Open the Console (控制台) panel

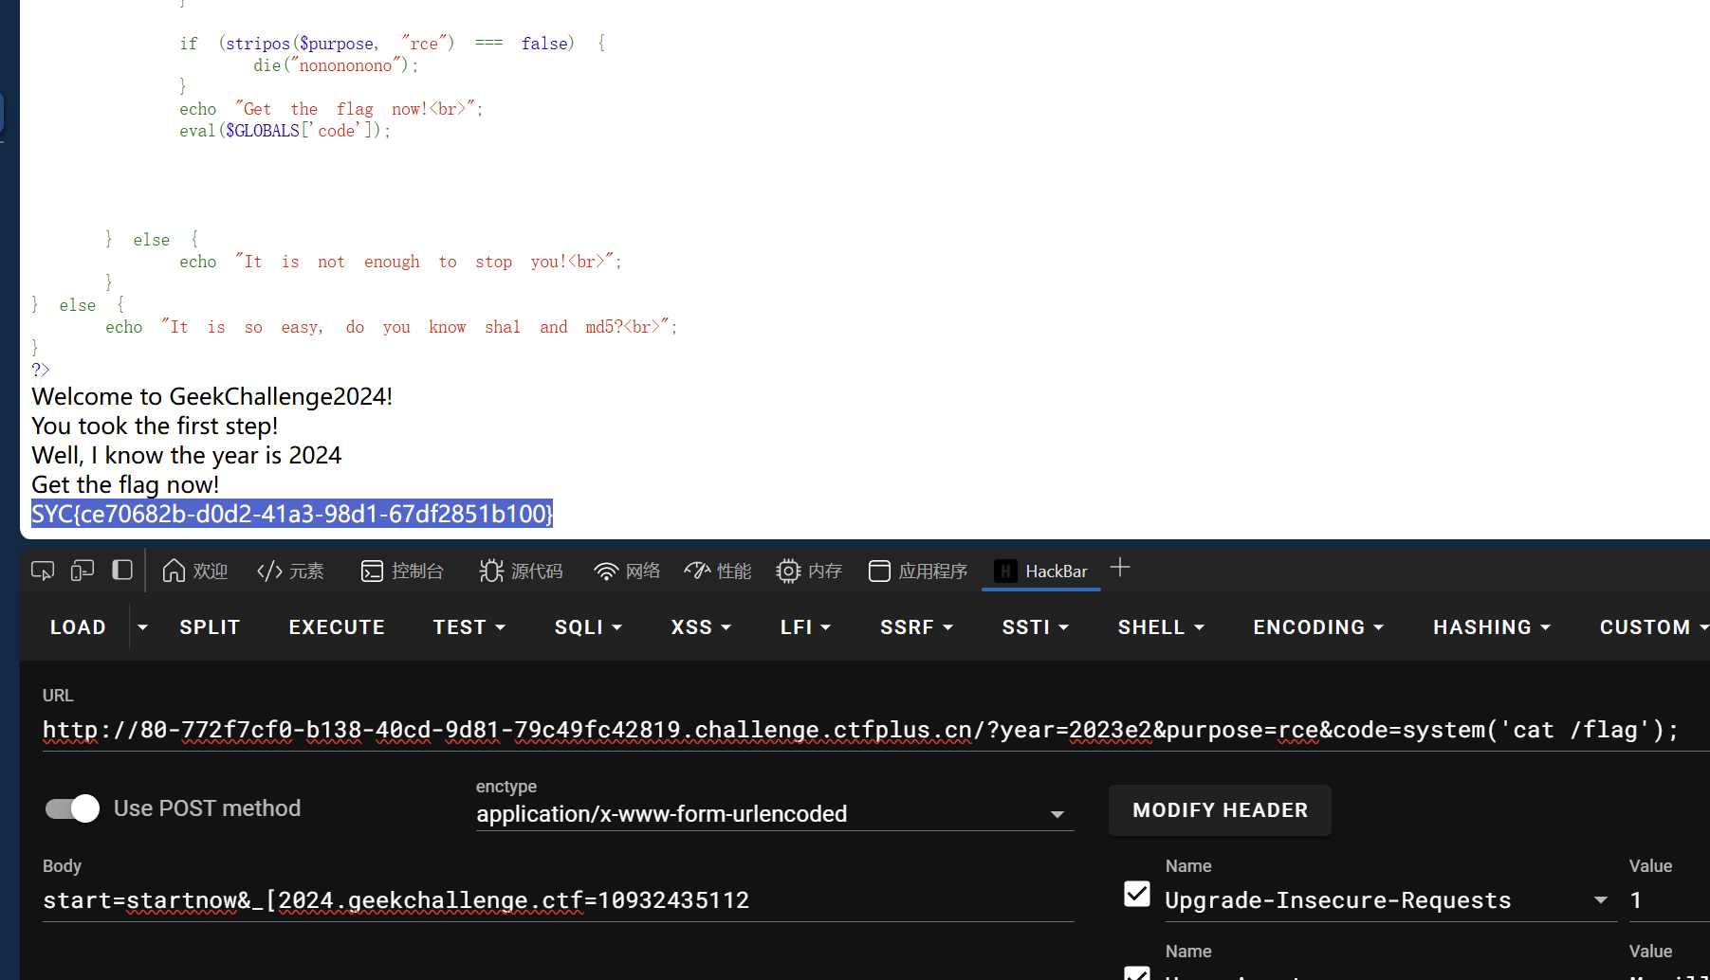402,571
